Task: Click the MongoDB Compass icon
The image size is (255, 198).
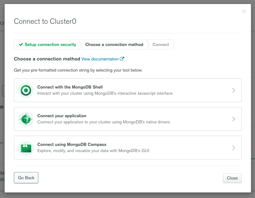Action: point(26,148)
